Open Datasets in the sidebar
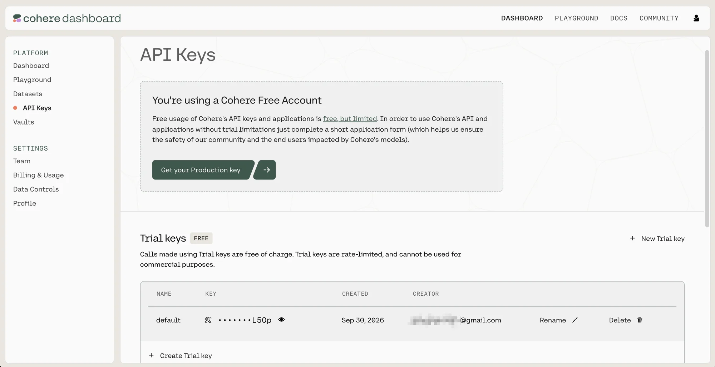 28,94
